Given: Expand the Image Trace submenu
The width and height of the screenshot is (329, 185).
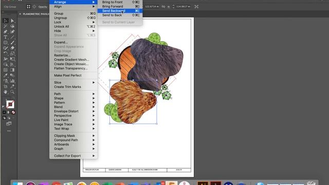Looking at the screenshot, I should pos(74,124).
